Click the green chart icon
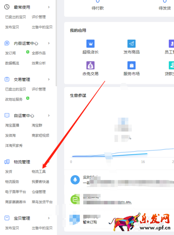The image size is (174, 235). coord(75,199)
